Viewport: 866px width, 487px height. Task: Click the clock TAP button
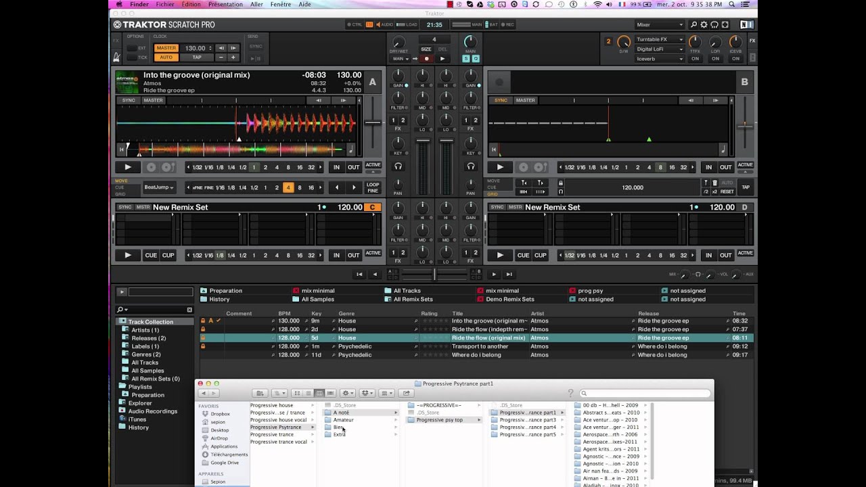pos(197,57)
